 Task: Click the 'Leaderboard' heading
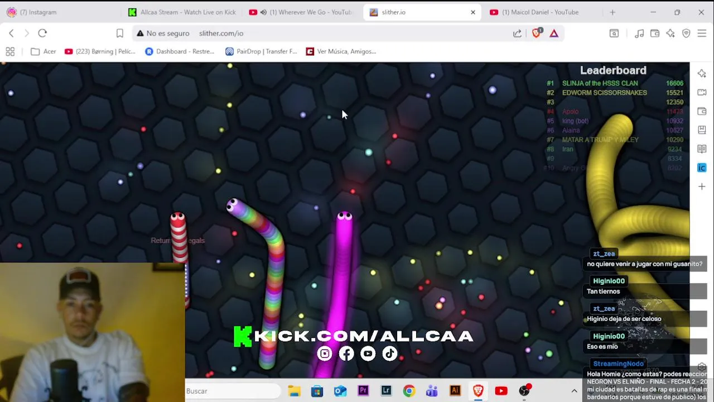click(613, 70)
